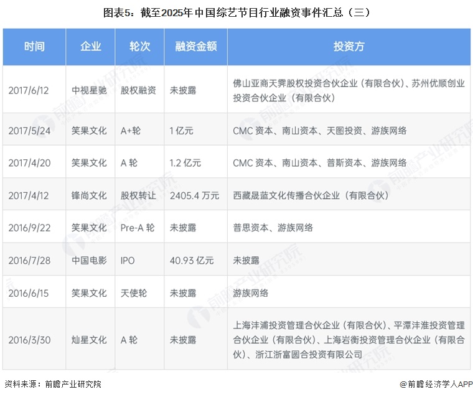Click investors 普思资本、游族网络
The image size is (473, 397).
pyautogui.click(x=273, y=228)
